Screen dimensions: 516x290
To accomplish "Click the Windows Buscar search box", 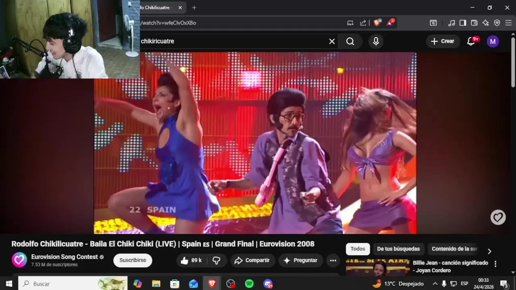I will click(x=73, y=284).
